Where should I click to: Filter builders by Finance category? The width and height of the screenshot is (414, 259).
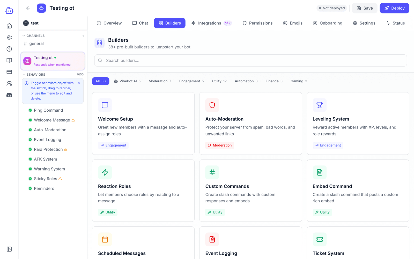pyautogui.click(x=274, y=81)
